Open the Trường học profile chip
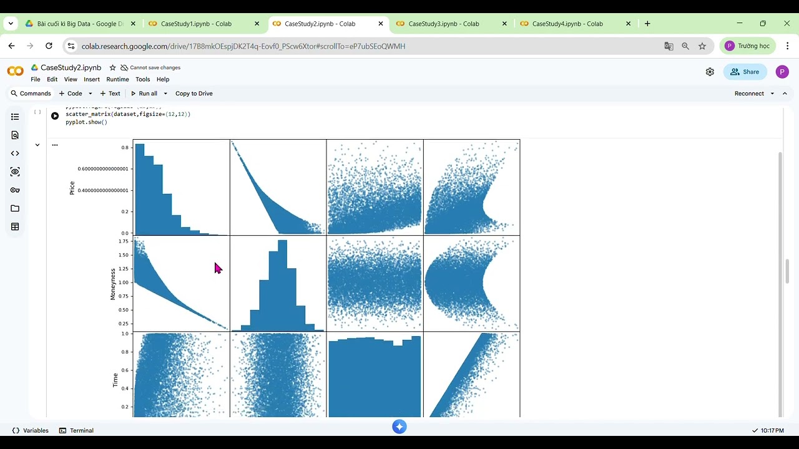Screen dimensions: 799x449 [748, 46]
